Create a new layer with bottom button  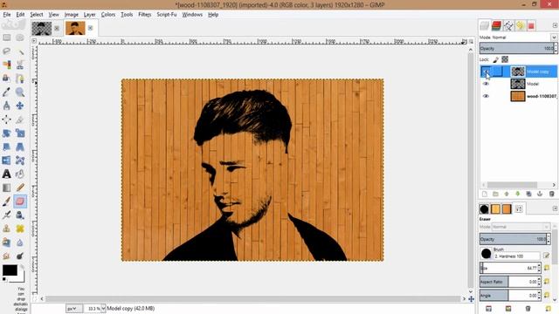[484, 194]
